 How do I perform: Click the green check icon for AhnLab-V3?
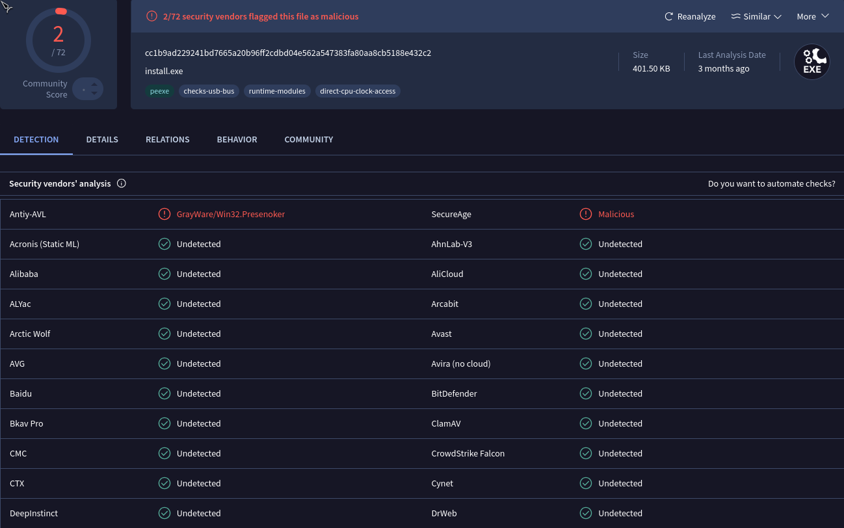click(x=586, y=244)
